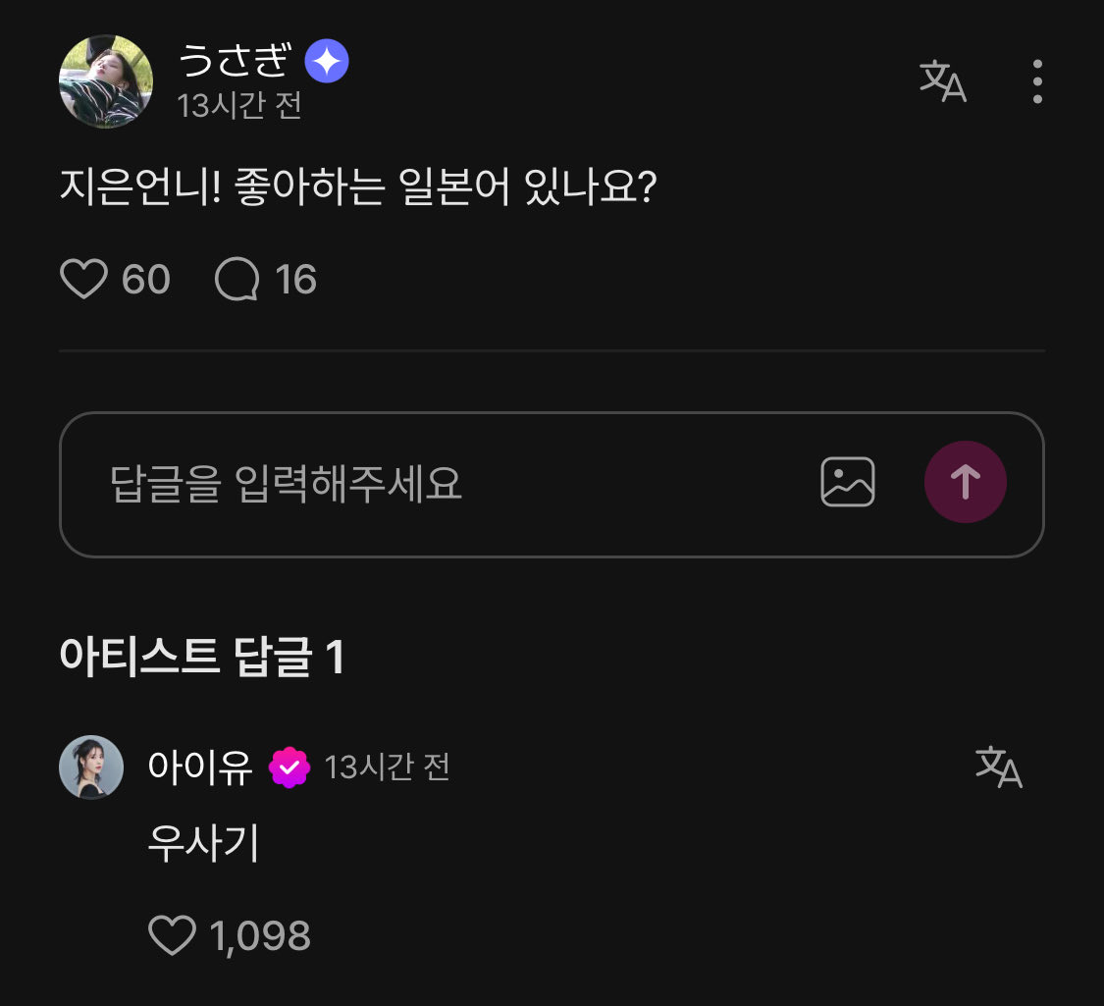Viewport: 1104px width, 1006px height.
Task: Send the reply with the arrow button
Action: point(965,482)
